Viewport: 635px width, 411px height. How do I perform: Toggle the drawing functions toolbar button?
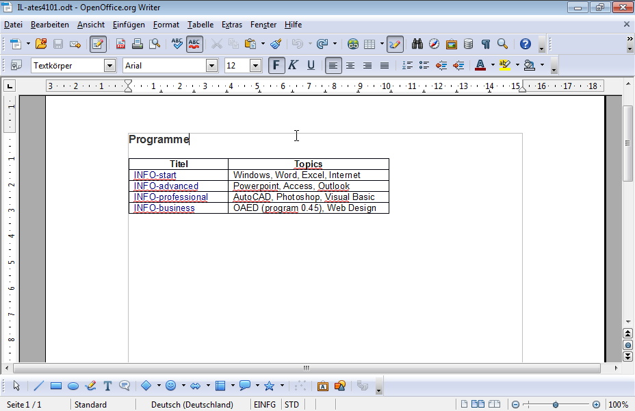(x=395, y=44)
